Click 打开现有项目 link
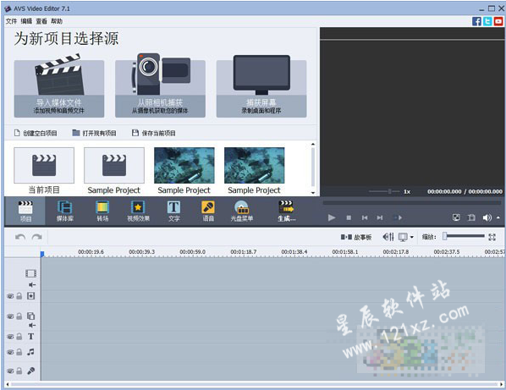The image size is (506, 390). [x=95, y=133]
